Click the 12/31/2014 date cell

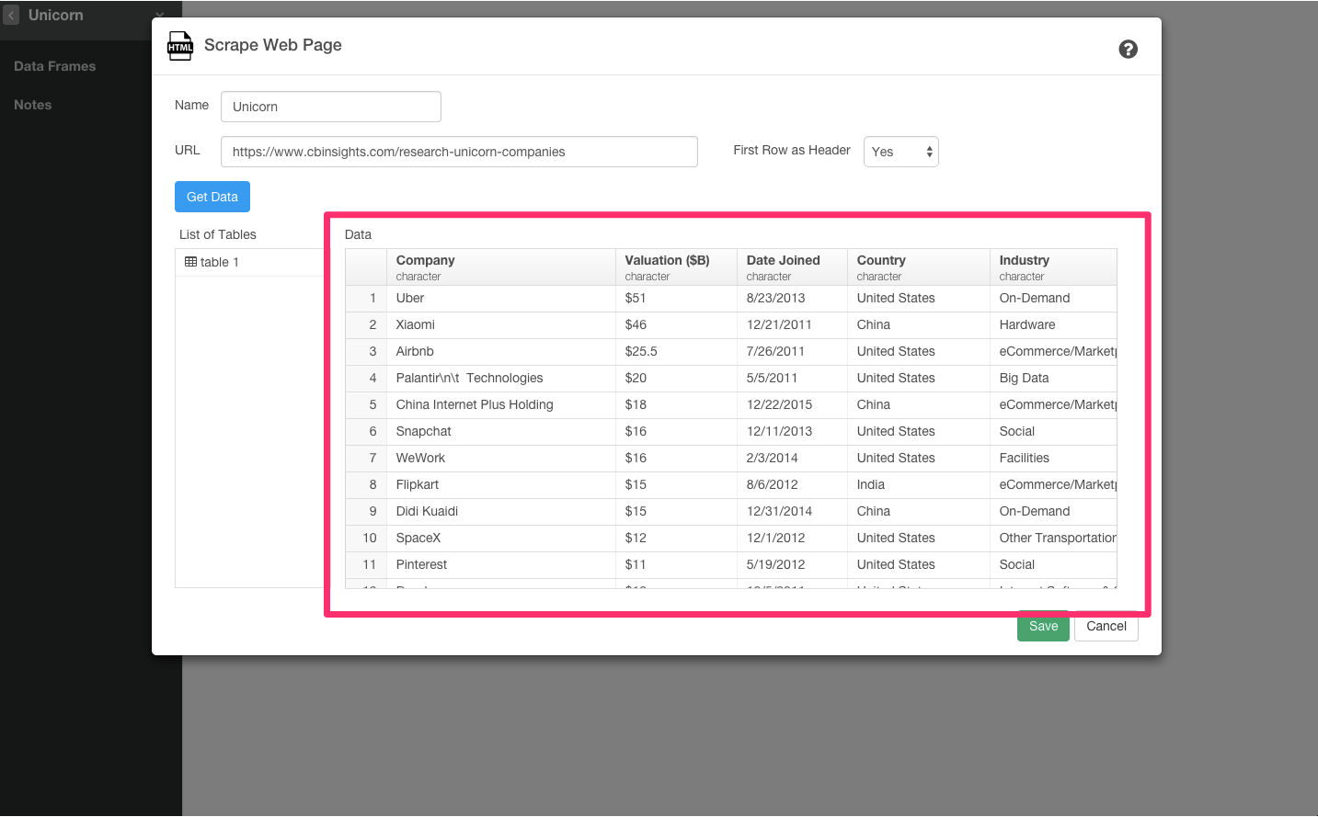pyautogui.click(x=792, y=511)
